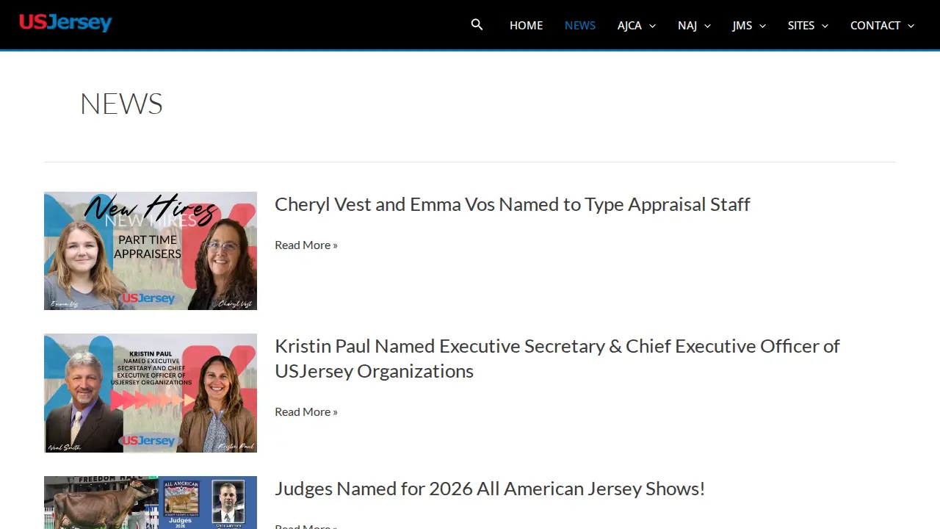Viewport: 940px width, 529px height.
Task: Expand the AJCA dropdown chevron
Action: pyautogui.click(x=652, y=26)
